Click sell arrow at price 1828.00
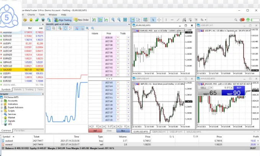Viewport: 260px width, 156px height. (x=118, y=38)
